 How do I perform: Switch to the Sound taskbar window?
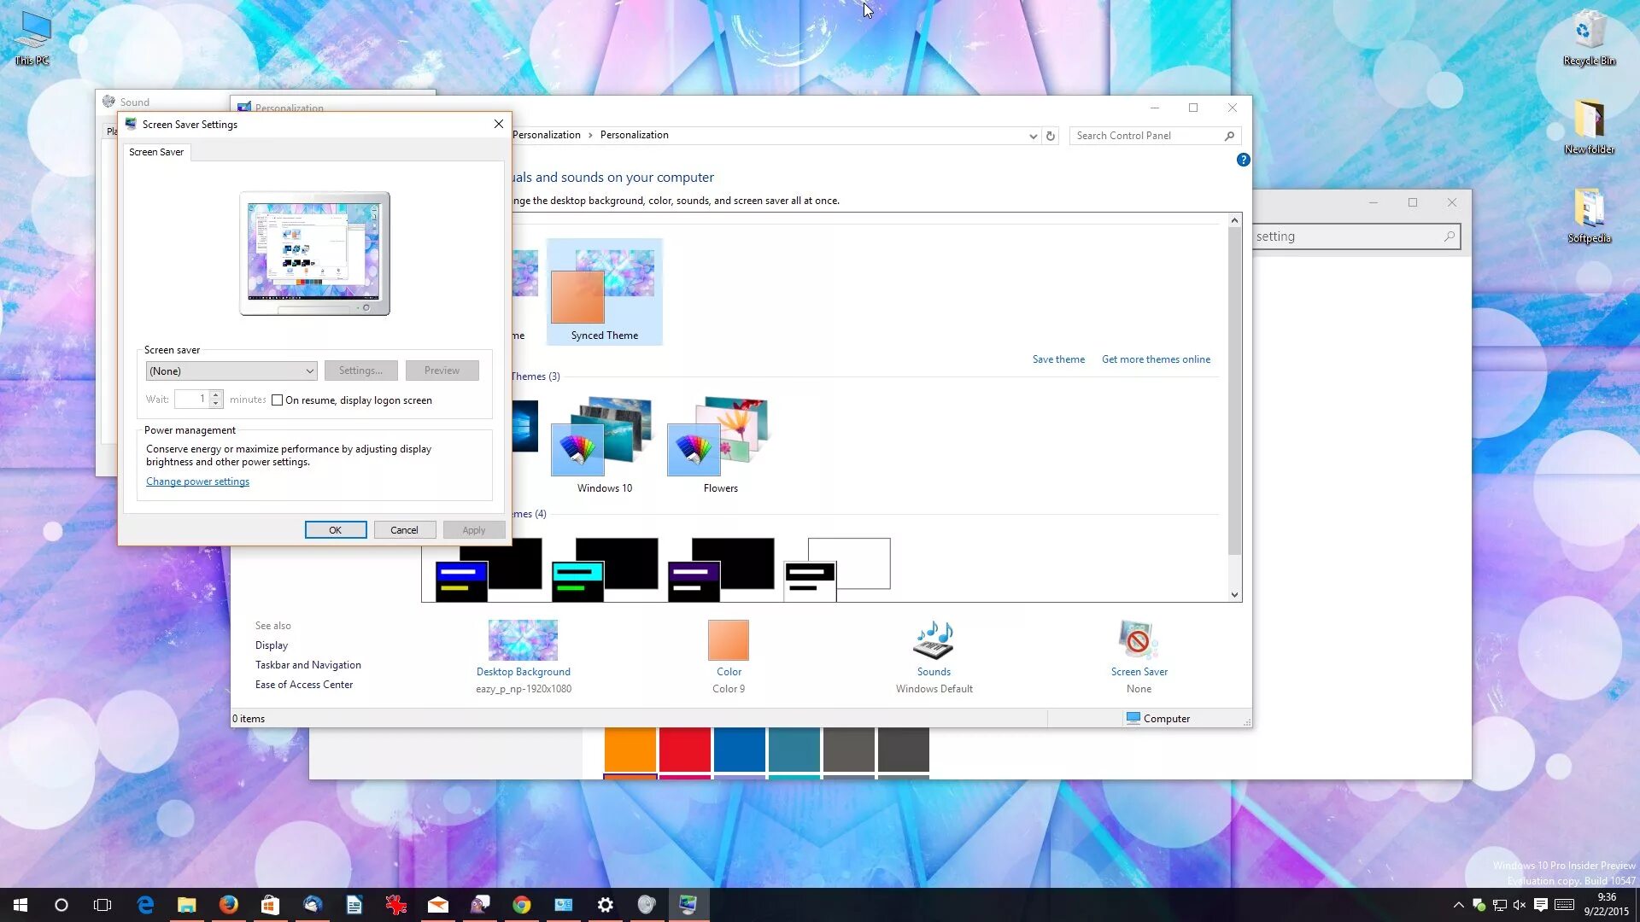pyautogui.click(x=647, y=905)
